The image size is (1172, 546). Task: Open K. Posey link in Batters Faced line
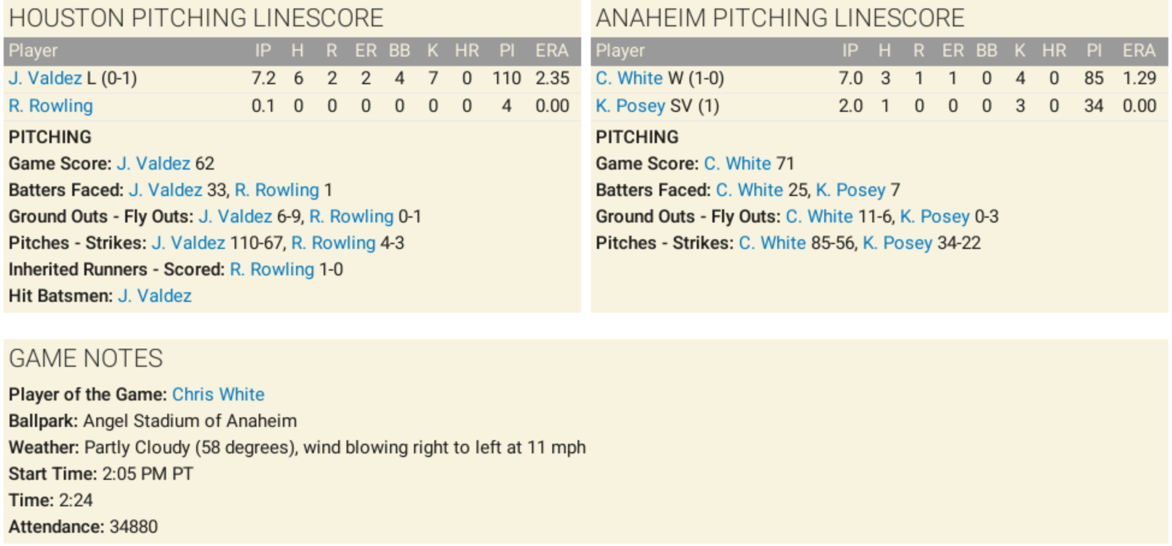click(x=851, y=190)
